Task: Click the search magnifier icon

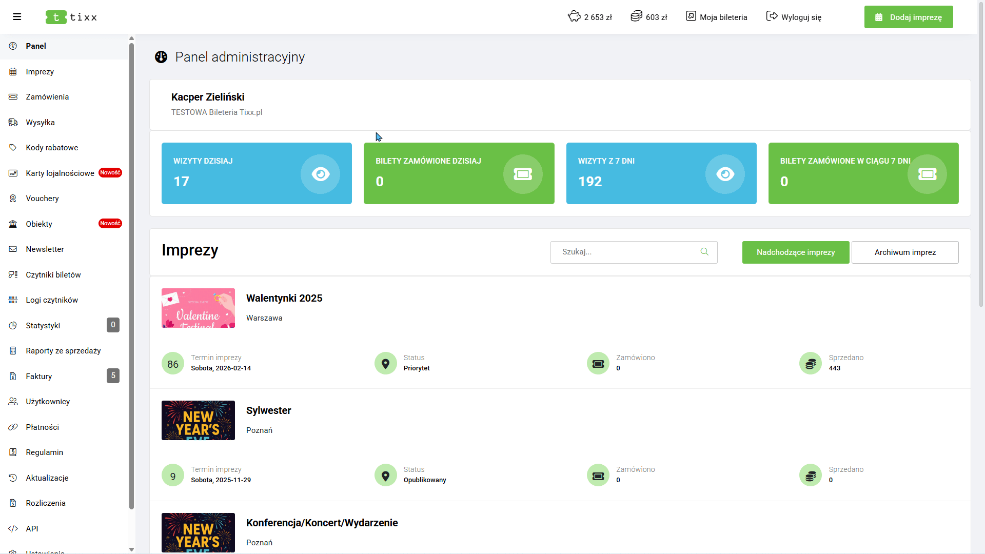Action: (704, 252)
